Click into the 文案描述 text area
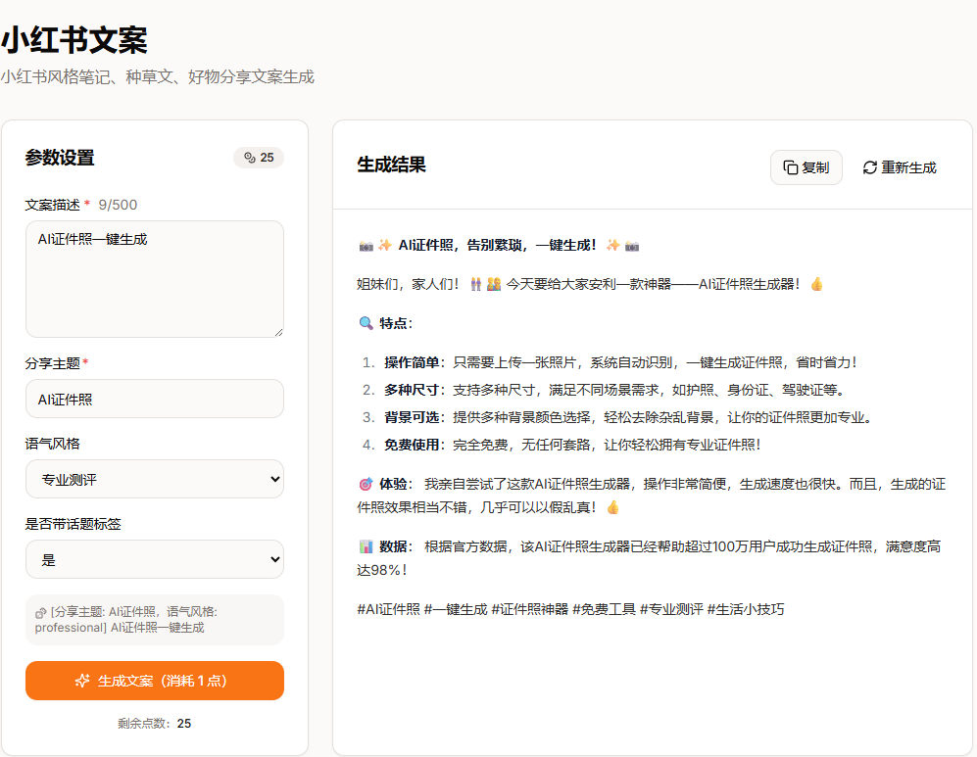 (x=155, y=279)
